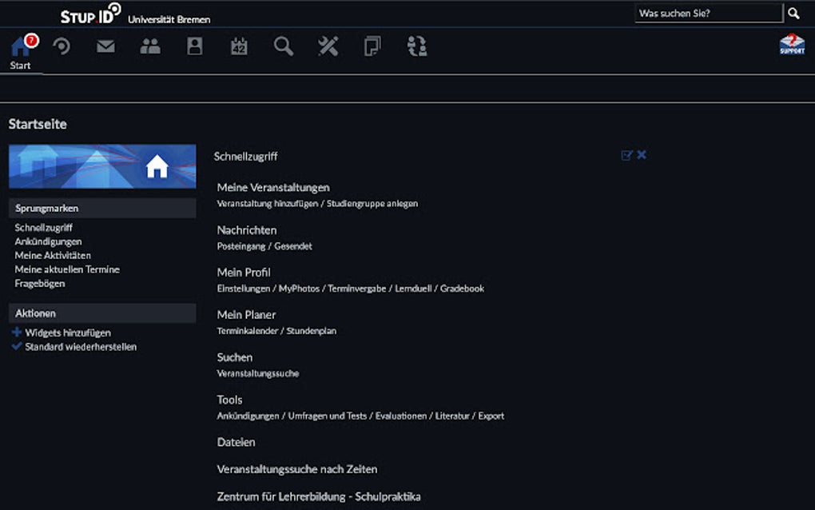This screenshot has height=510, width=815.
Task: Open Lernduell link
Action: (413, 289)
